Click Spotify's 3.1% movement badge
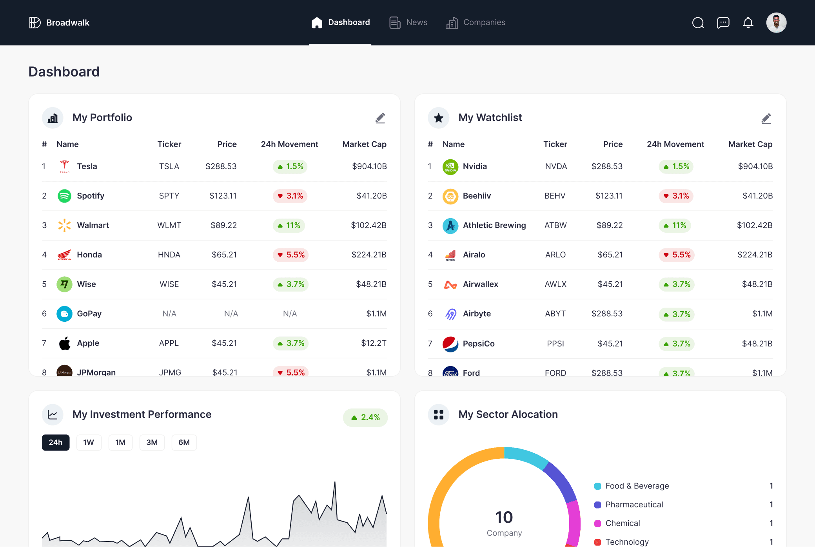Image resolution: width=815 pixels, height=547 pixels. (x=290, y=196)
